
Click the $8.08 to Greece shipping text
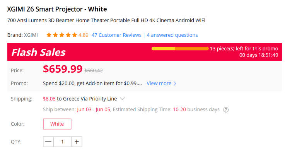click(80, 99)
